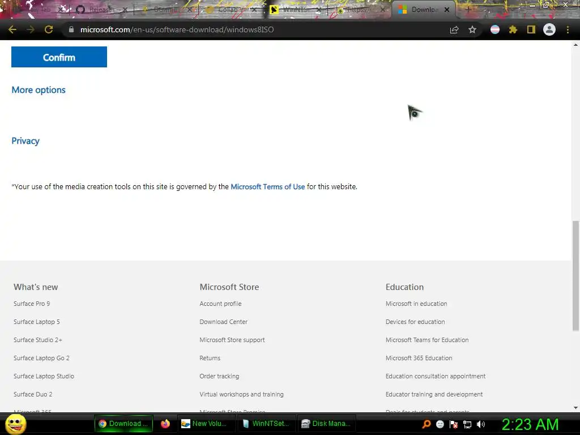This screenshot has width=580, height=435.
Task: Open Microsoft Store support link
Action: pos(232,340)
